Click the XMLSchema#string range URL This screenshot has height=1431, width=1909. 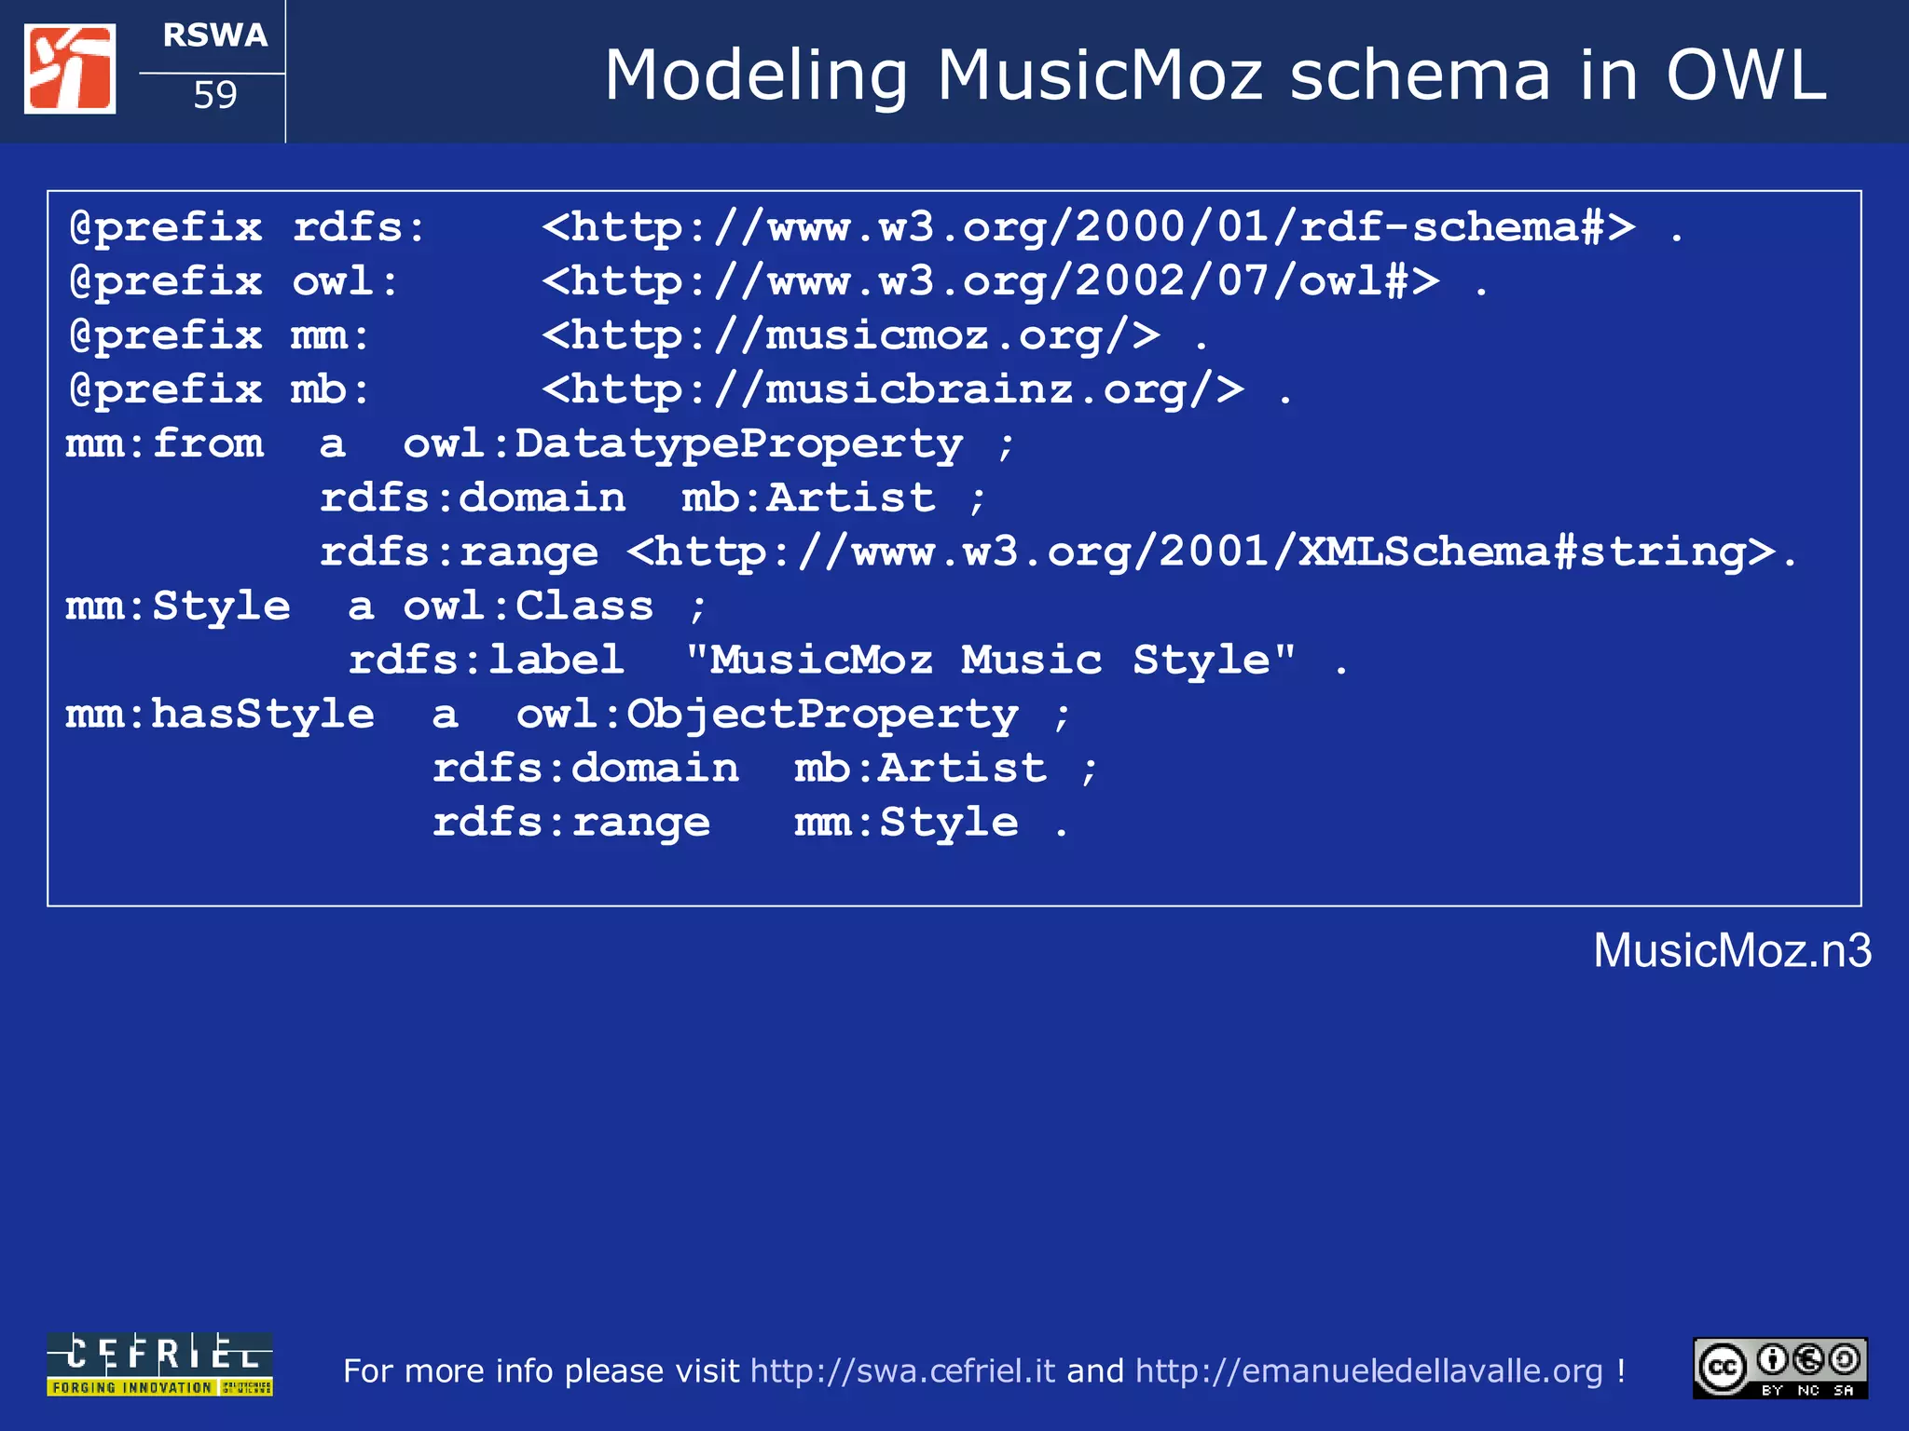point(1202,552)
